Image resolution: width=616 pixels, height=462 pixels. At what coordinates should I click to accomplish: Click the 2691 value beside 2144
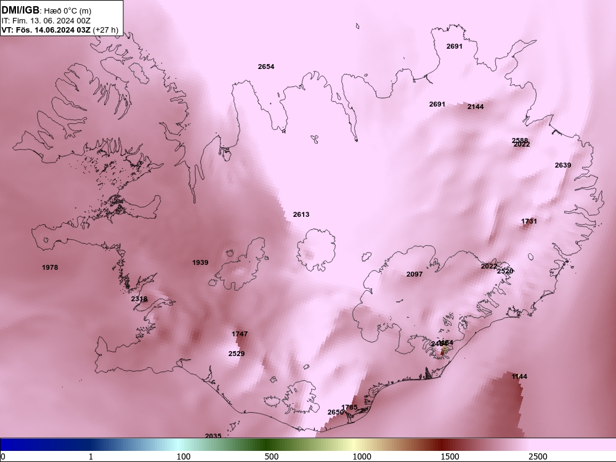(x=437, y=104)
